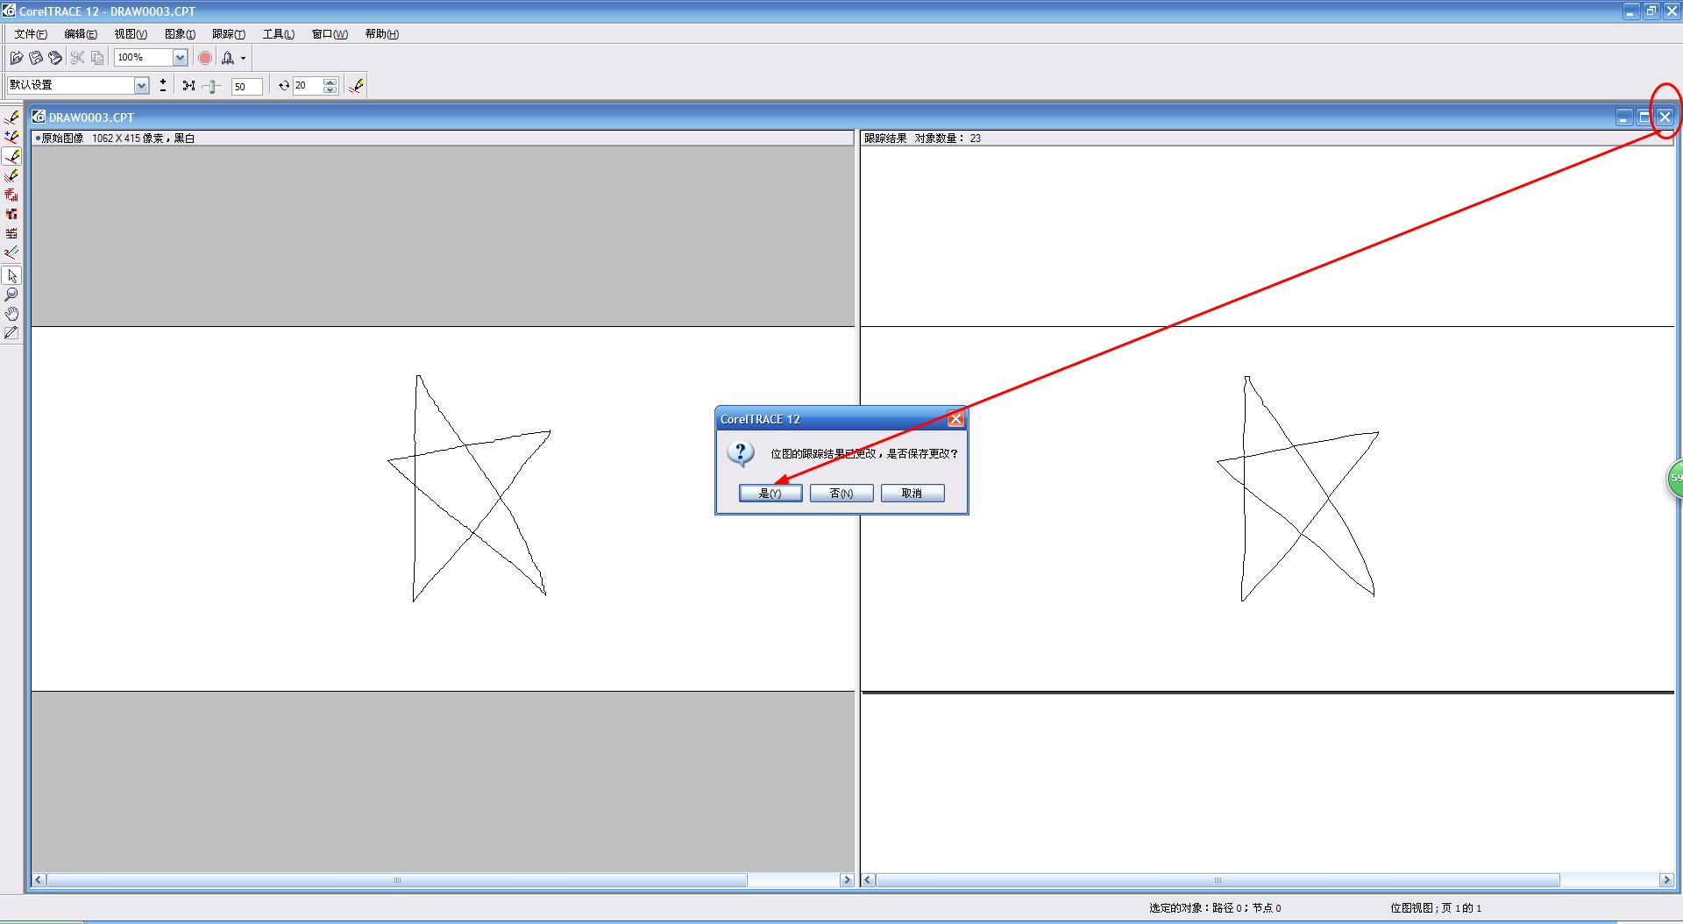Viewport: 1683px width, 924px height.
Task: Click 是(Y) to save changes
Action: 770,493
